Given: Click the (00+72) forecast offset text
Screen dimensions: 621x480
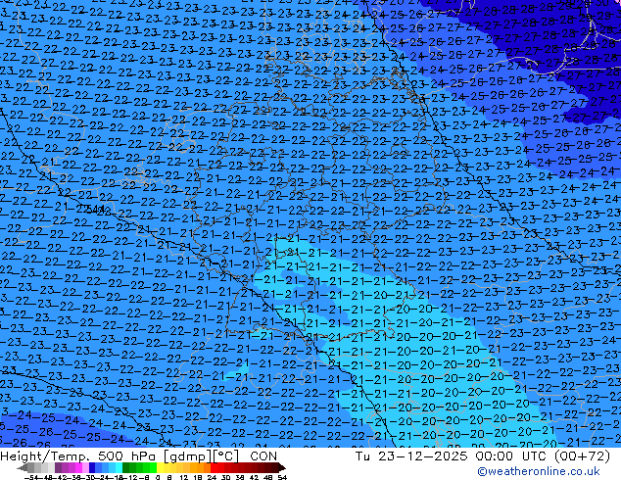Looking at the screenshot, I should (x=583, y=456).
